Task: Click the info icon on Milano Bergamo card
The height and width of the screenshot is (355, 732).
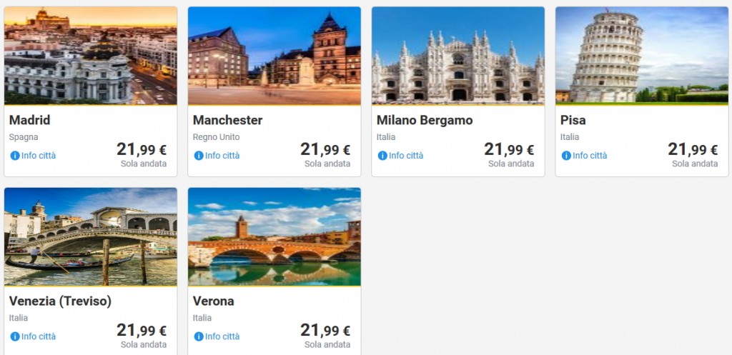Action: click(382, 156)
